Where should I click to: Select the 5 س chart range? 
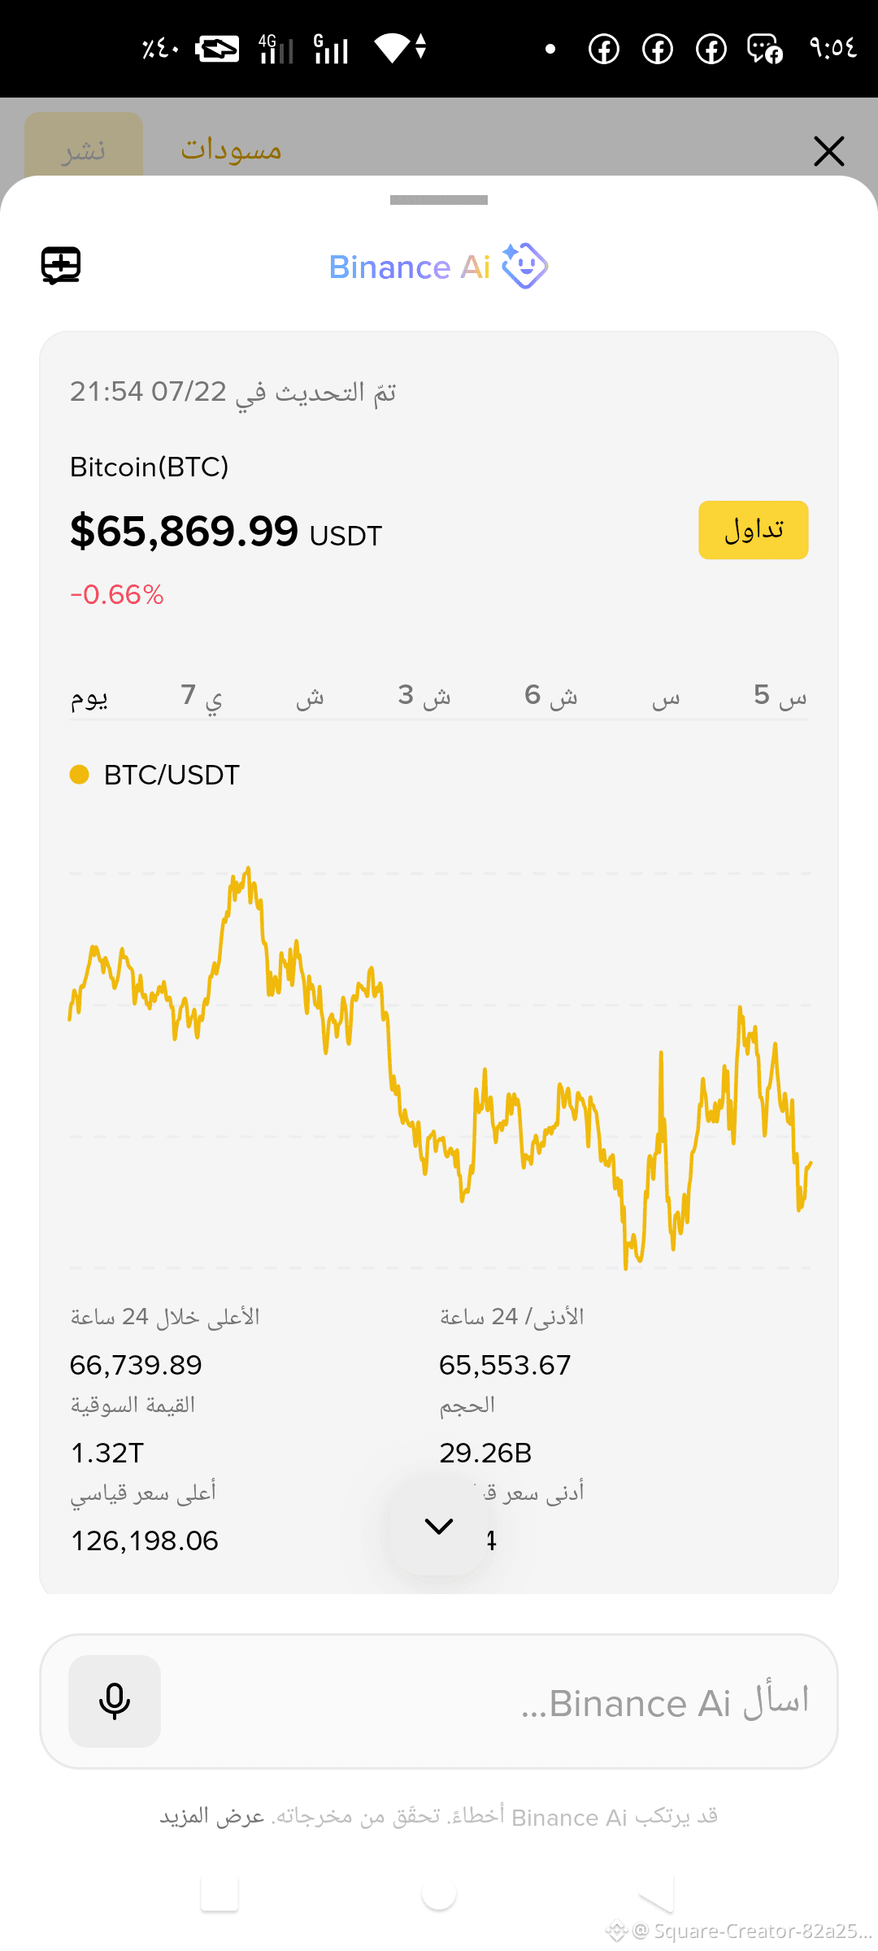coord(780,697)
